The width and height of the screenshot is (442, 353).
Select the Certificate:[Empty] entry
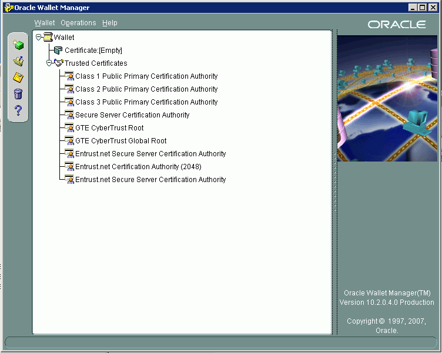pyautogui.click(x=93, y=50)
